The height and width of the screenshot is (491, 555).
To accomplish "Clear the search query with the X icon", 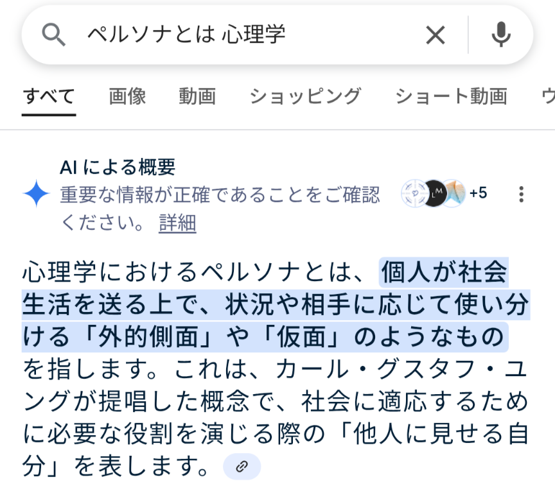I will pos(436,35).
